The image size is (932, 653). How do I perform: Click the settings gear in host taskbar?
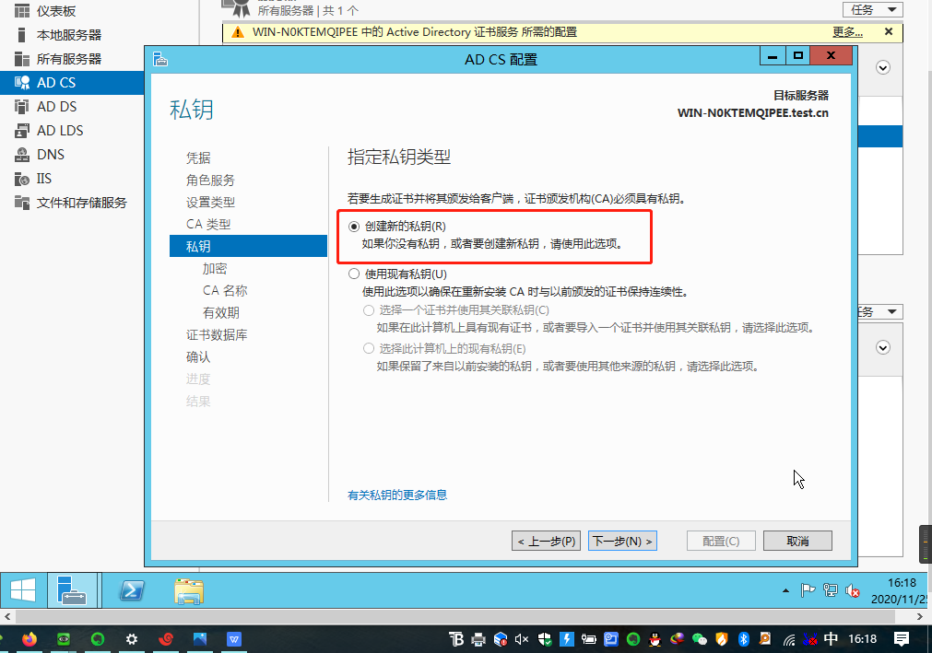(x=131, y=639)
